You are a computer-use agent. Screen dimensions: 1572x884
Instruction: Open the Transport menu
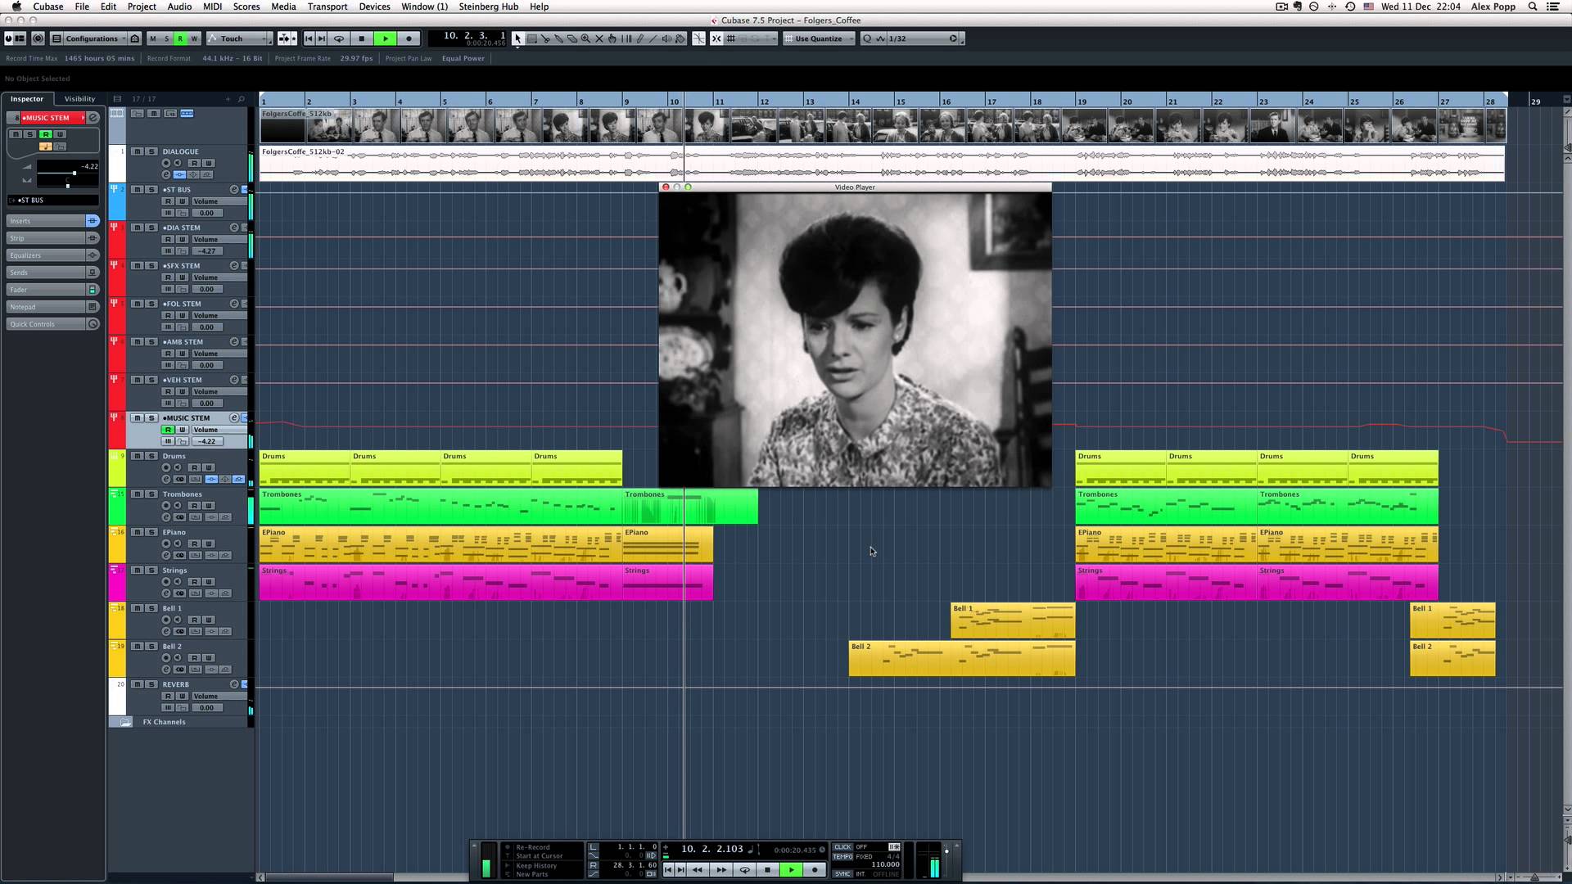327,7
